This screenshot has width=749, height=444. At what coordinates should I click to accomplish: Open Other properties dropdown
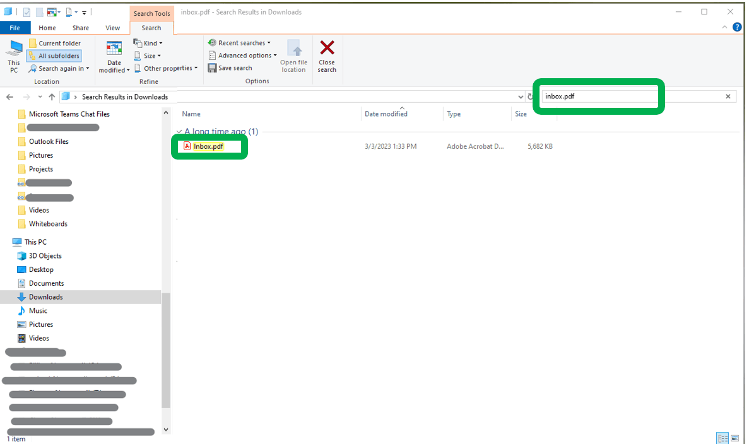pos(166,68)
